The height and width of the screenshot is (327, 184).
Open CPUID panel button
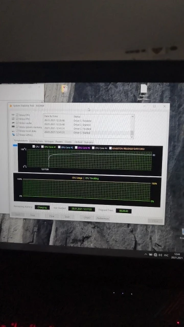(x=87, y=218)
